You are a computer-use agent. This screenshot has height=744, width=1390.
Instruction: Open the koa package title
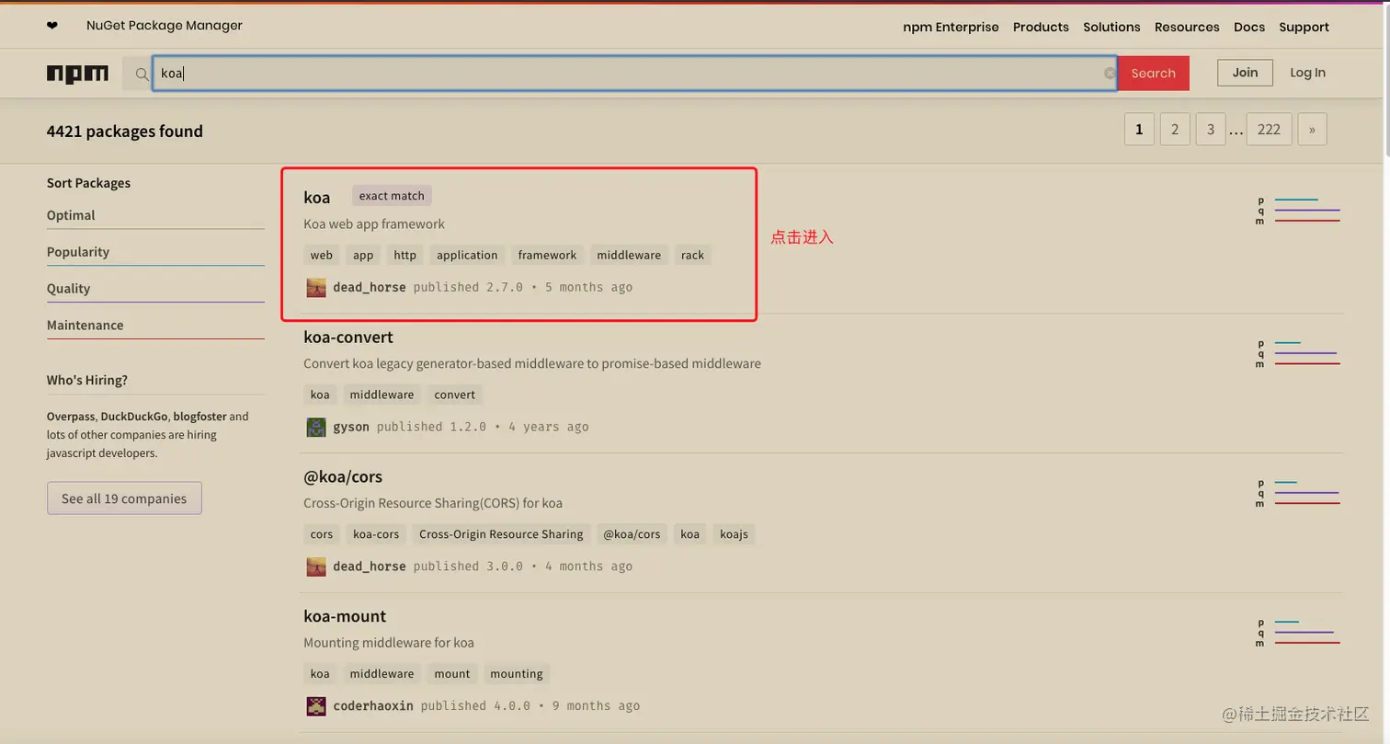[317, 197]
